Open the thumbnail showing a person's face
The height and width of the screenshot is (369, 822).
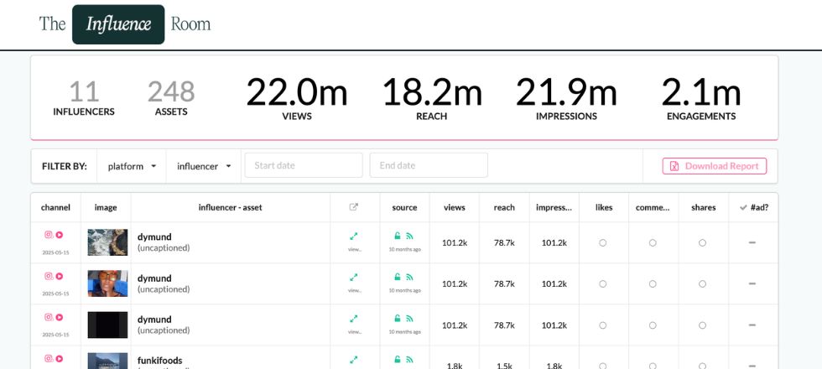pos(107,283)
